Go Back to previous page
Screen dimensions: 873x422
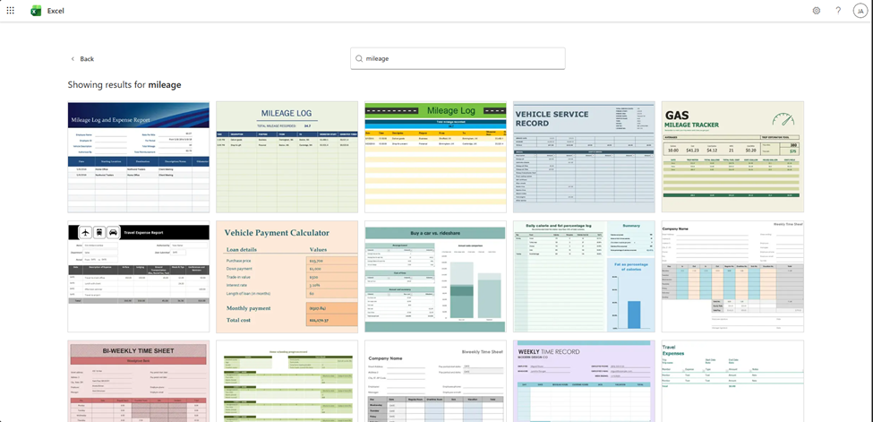point(81,58)
